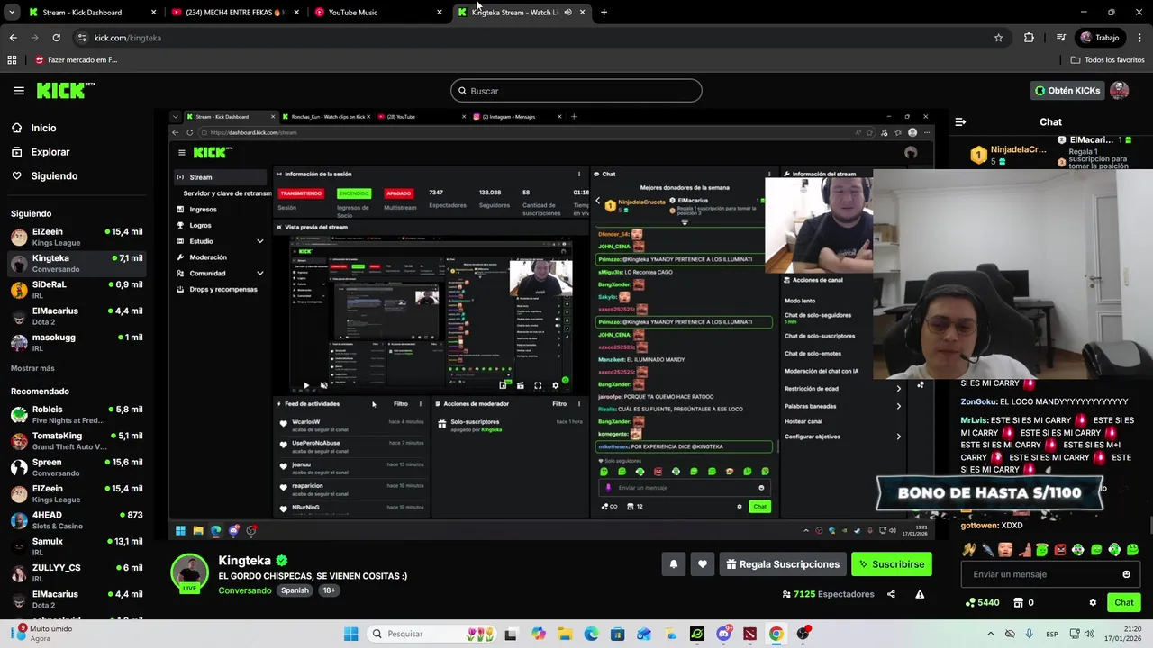
Task: Open Windows Start menu
Action: (x=350, y=634)
